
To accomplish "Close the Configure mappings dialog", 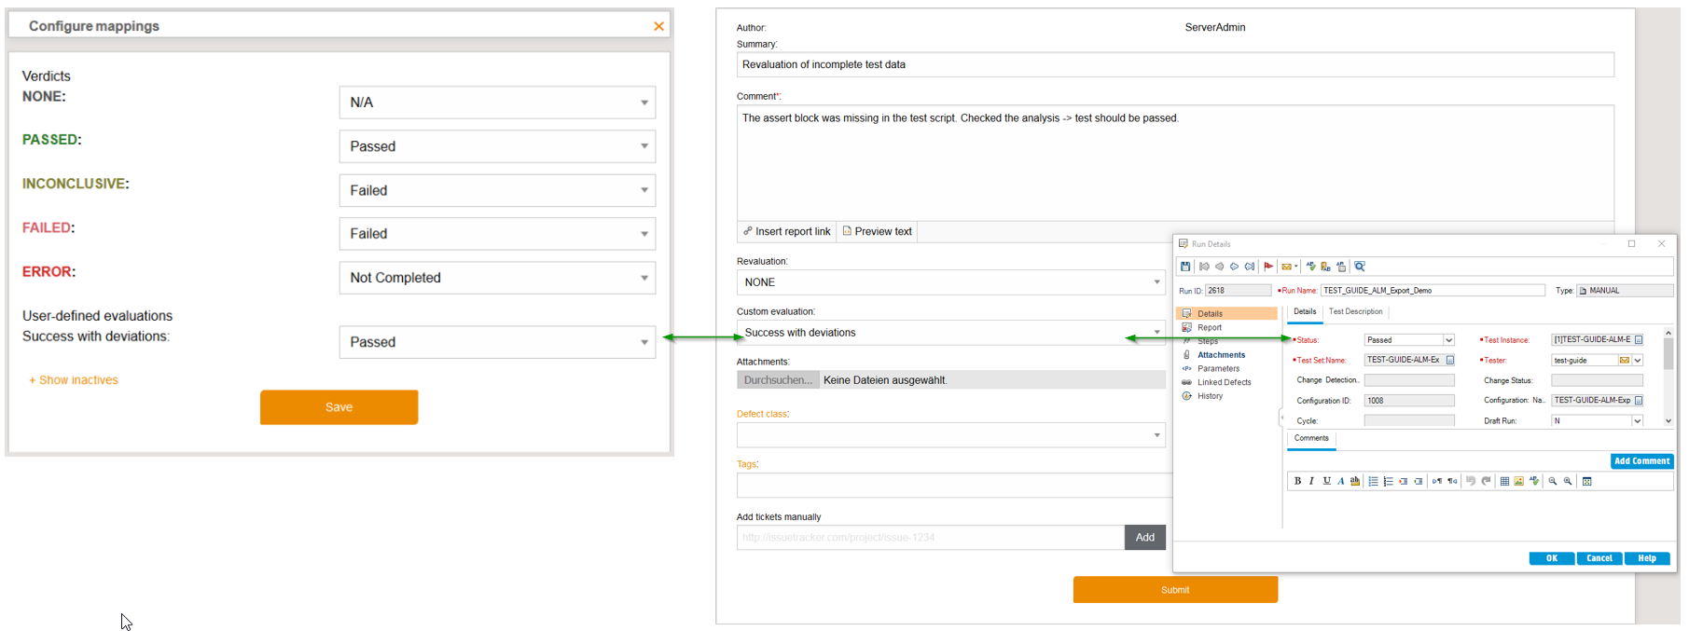I will [x=658, y=26].
